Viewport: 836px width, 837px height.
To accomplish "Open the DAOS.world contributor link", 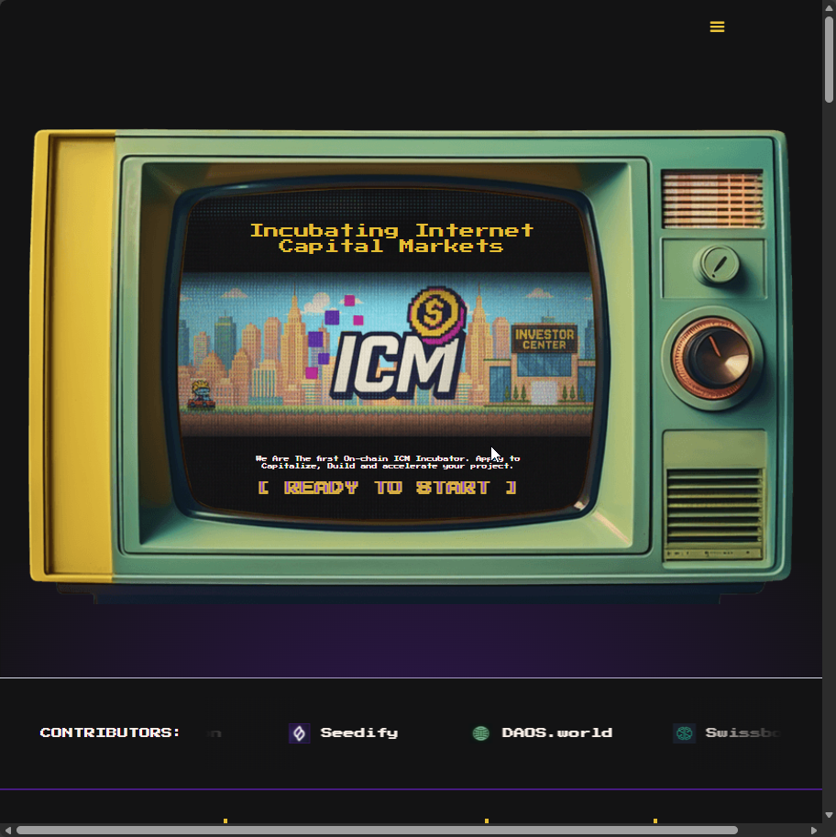I will (x=556, y=733).
